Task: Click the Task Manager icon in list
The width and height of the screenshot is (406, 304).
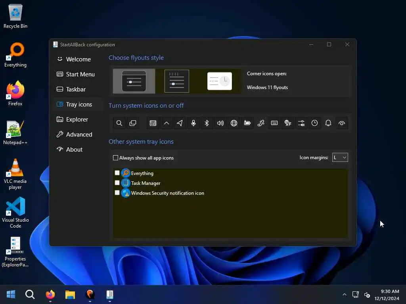Action: (x=126, y=183)
